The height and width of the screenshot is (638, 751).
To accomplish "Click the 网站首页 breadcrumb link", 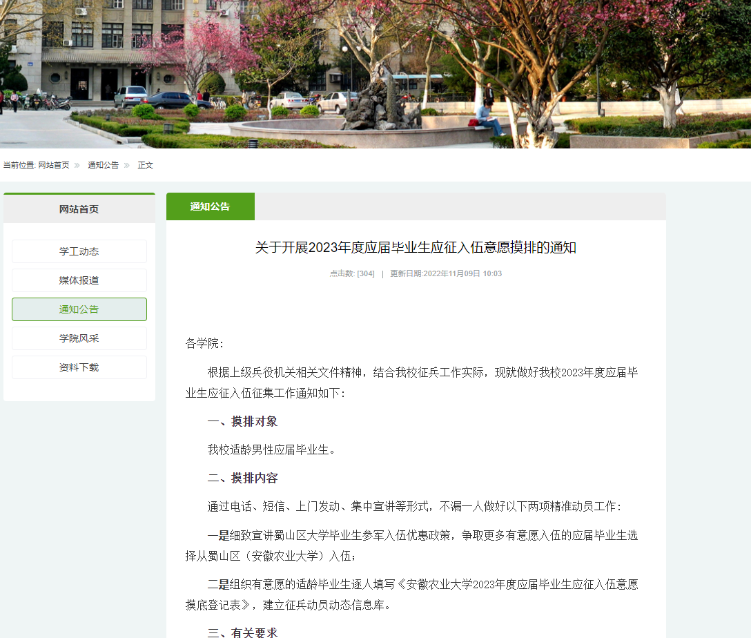I will [x=54, y=165].
